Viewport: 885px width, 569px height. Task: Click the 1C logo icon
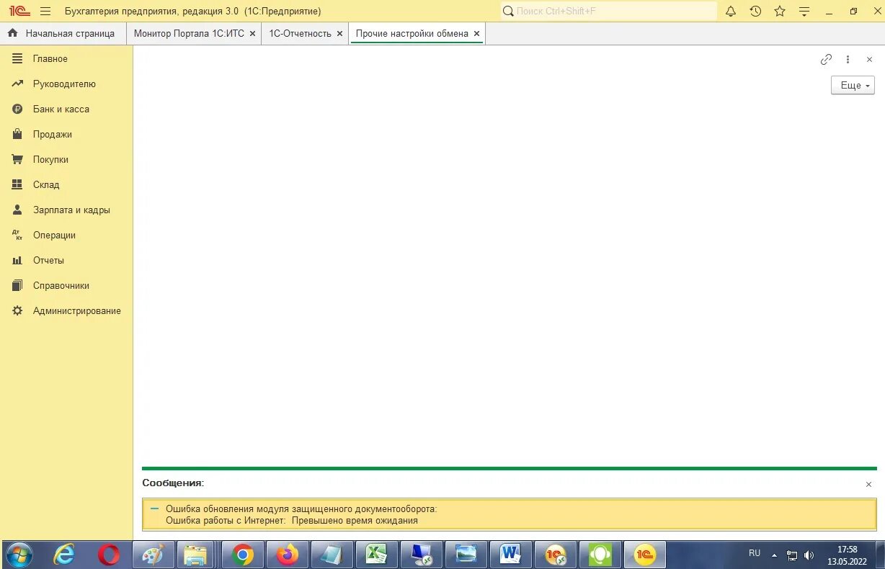click(19, 11)
